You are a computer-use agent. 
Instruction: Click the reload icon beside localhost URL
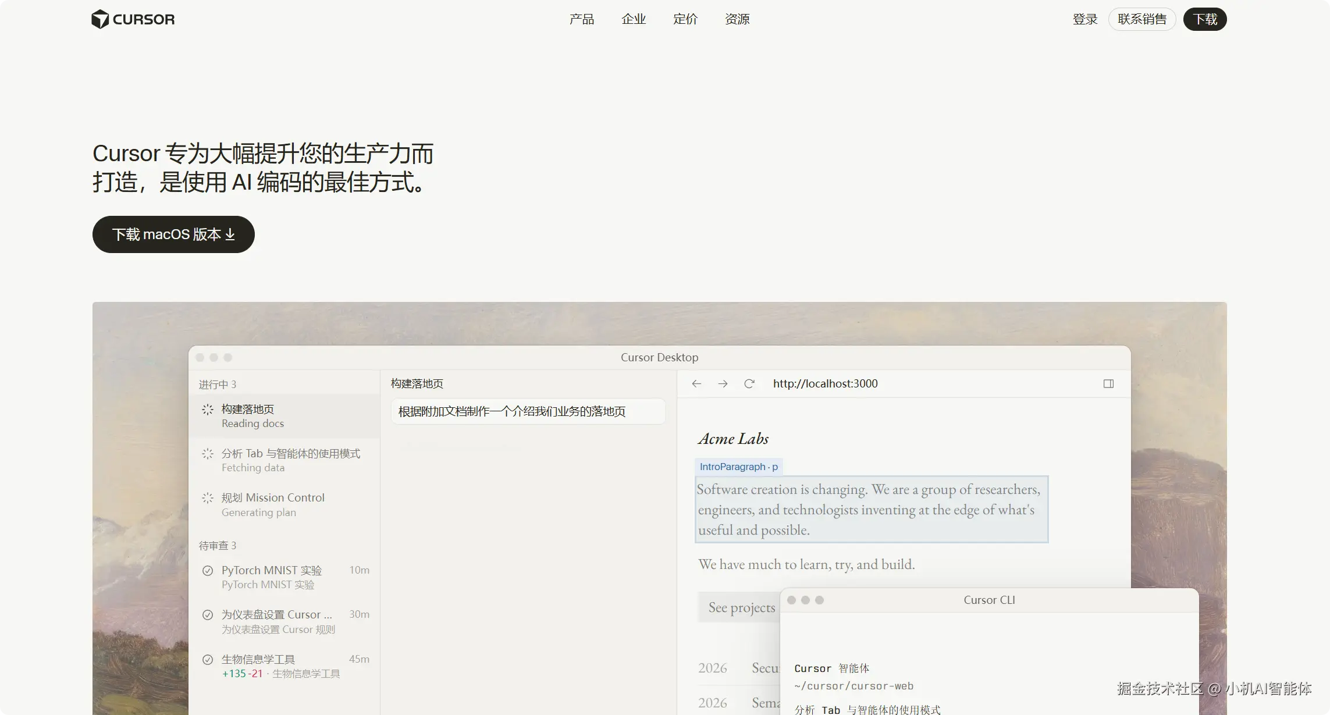[x=749, y=384]
